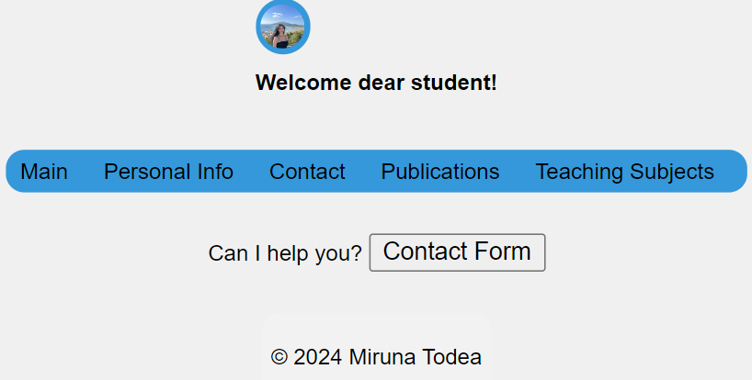Viewport: 752px width, 380px height.
Task: Click the 2024 Miruna Todea footer text
Action: (x=388, y=357)
